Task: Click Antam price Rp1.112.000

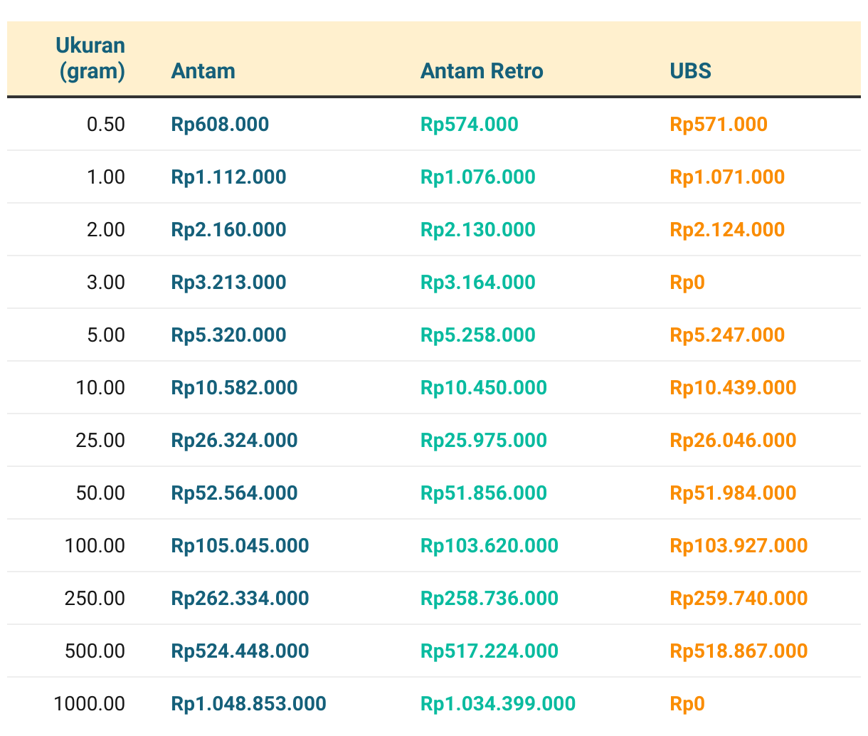Action: [229, 177]
